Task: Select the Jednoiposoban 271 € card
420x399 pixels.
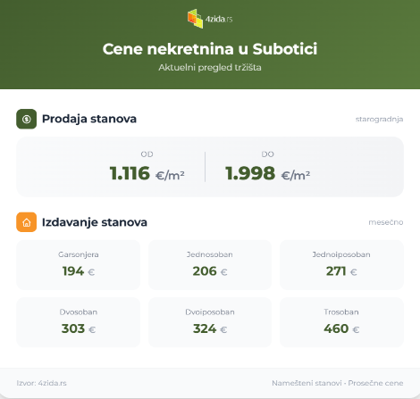Action: click(341, 265)
